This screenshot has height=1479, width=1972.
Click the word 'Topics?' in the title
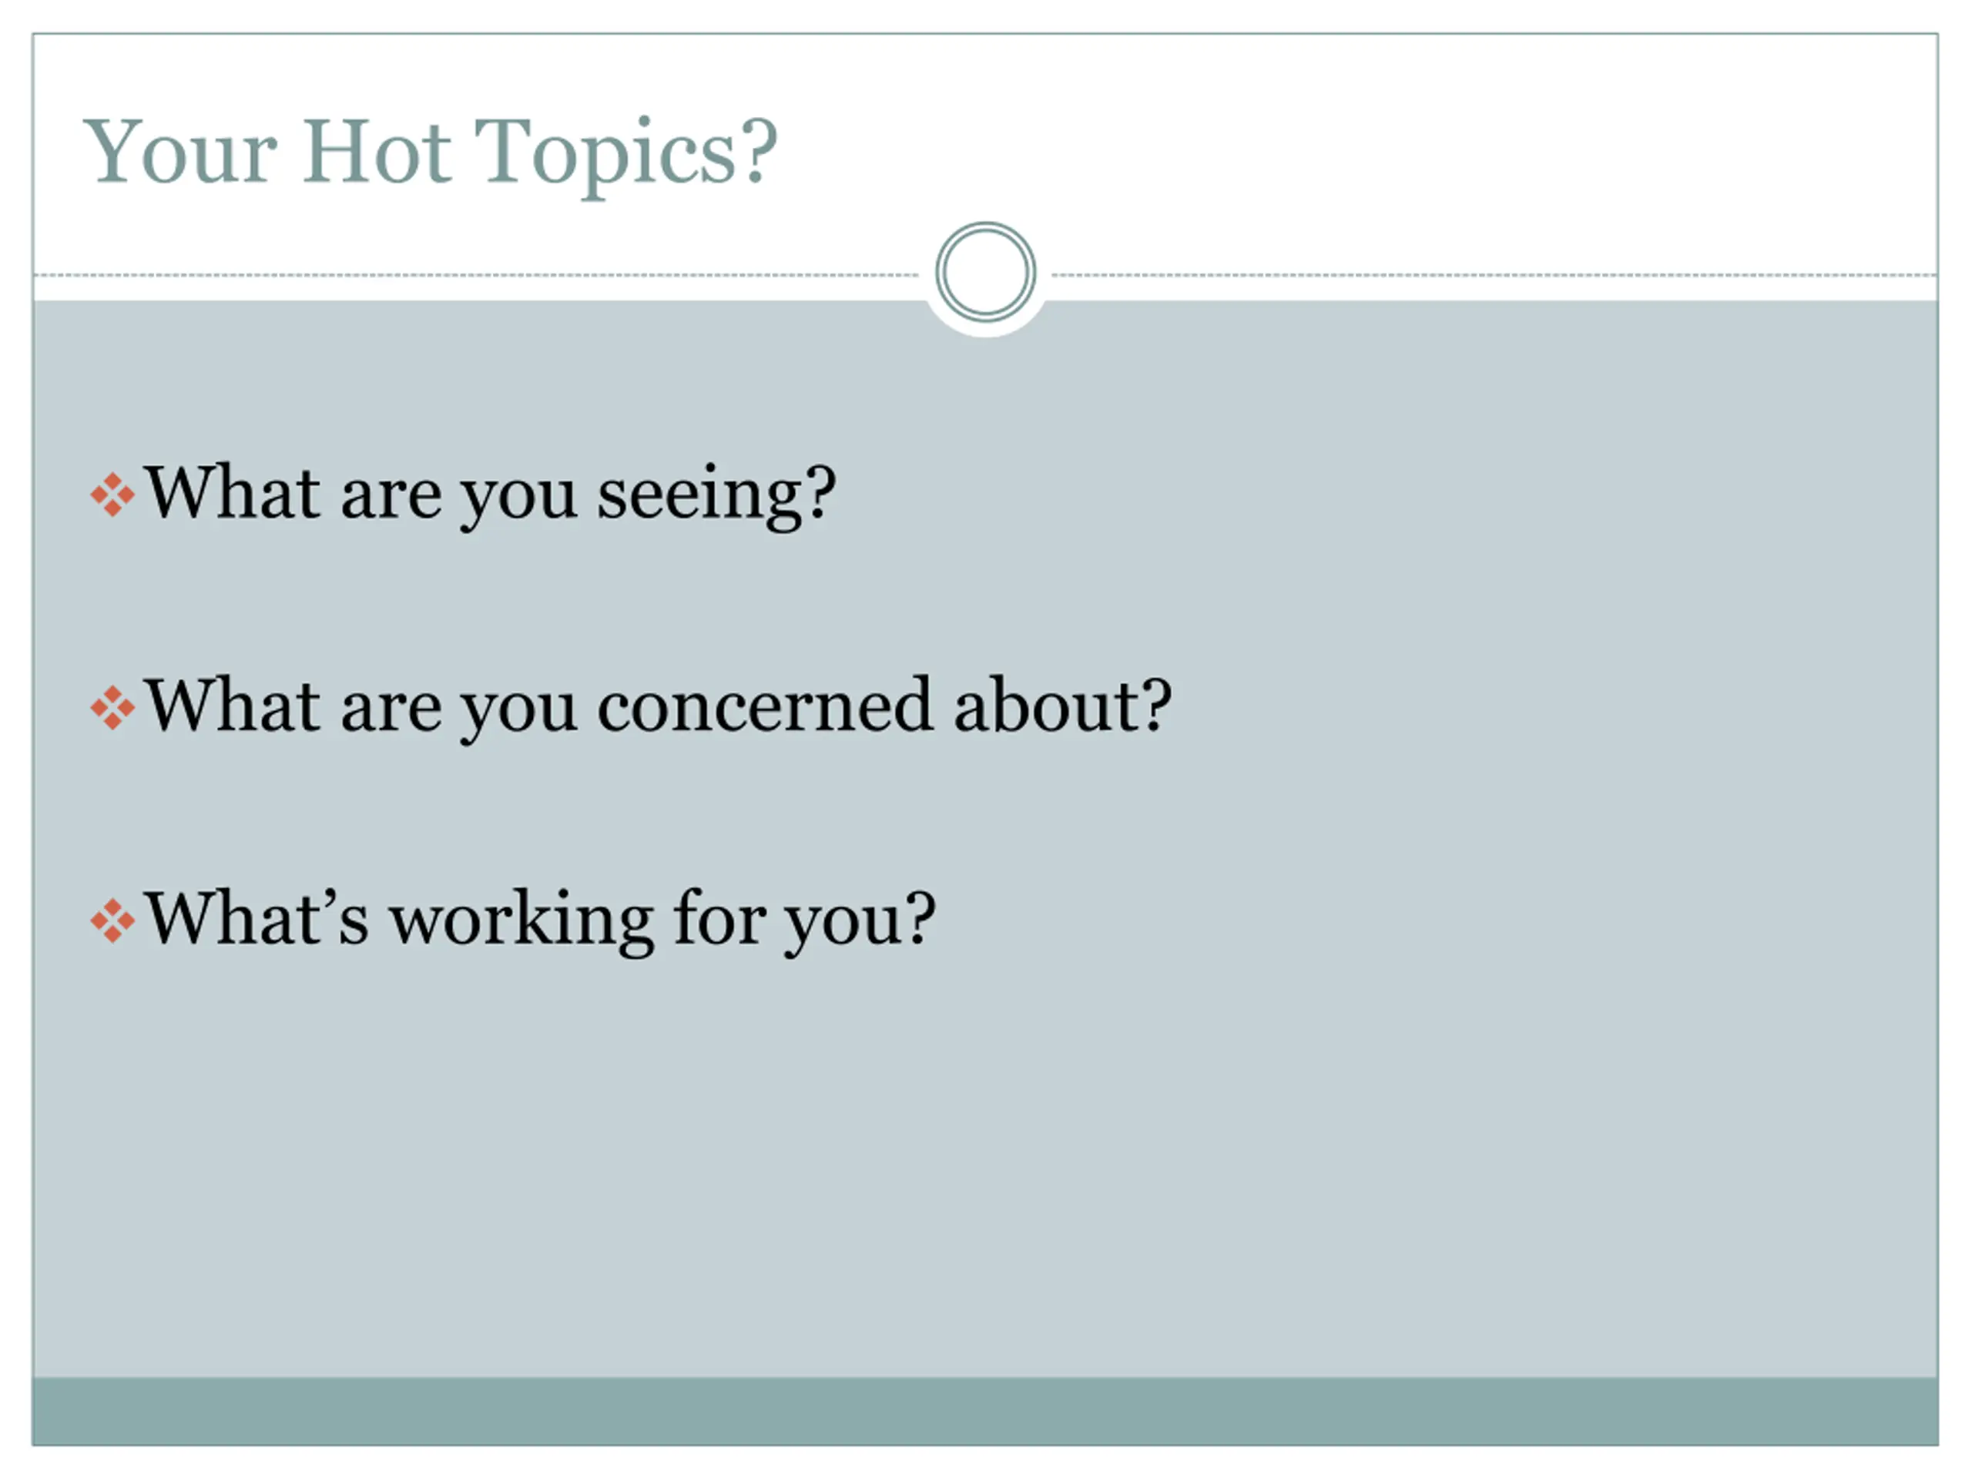[x=625, y=156]
